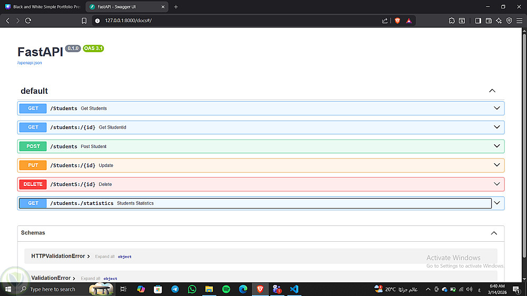Open the Brave Shields lion icon
The width and height of the screenshot is (527, 296).
tap(397, 21)
